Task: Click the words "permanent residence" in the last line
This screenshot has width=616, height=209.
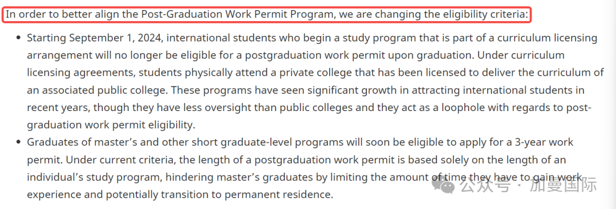Action: [x=275, y=194]
